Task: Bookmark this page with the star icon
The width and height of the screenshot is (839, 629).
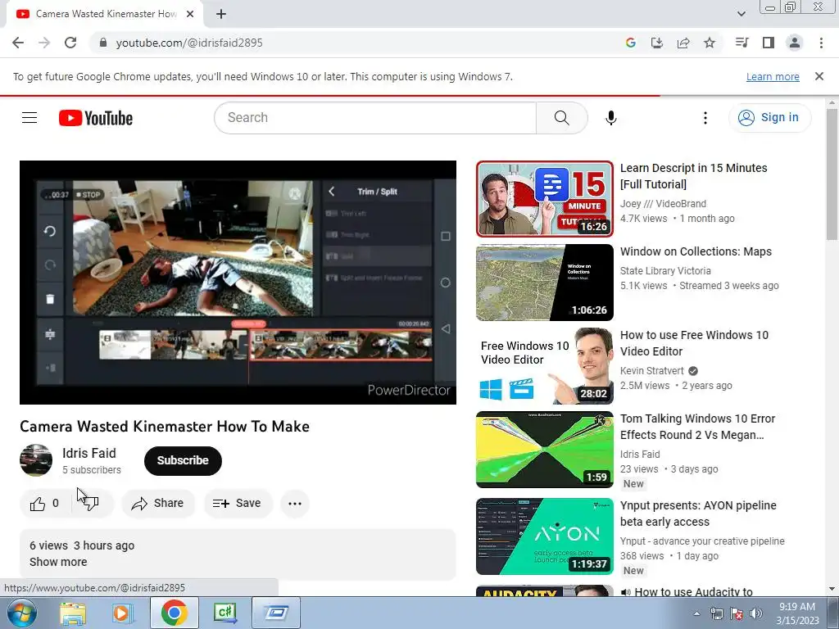Action: pos(710,43)
